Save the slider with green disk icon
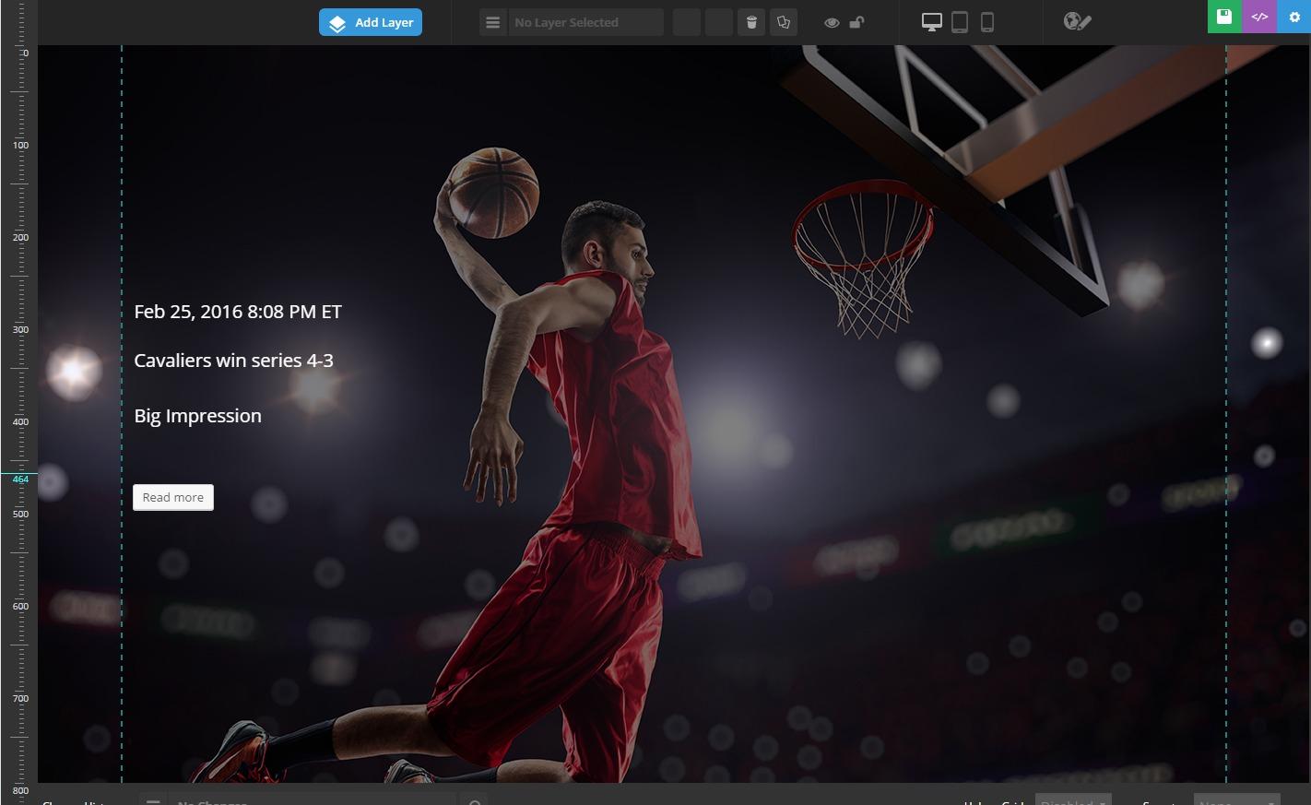This screenshot has height=805, width=1311. [x=1224, y=17]
